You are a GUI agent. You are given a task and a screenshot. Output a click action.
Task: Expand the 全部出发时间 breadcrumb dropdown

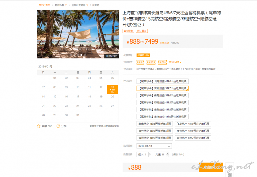tap(87, 5)
